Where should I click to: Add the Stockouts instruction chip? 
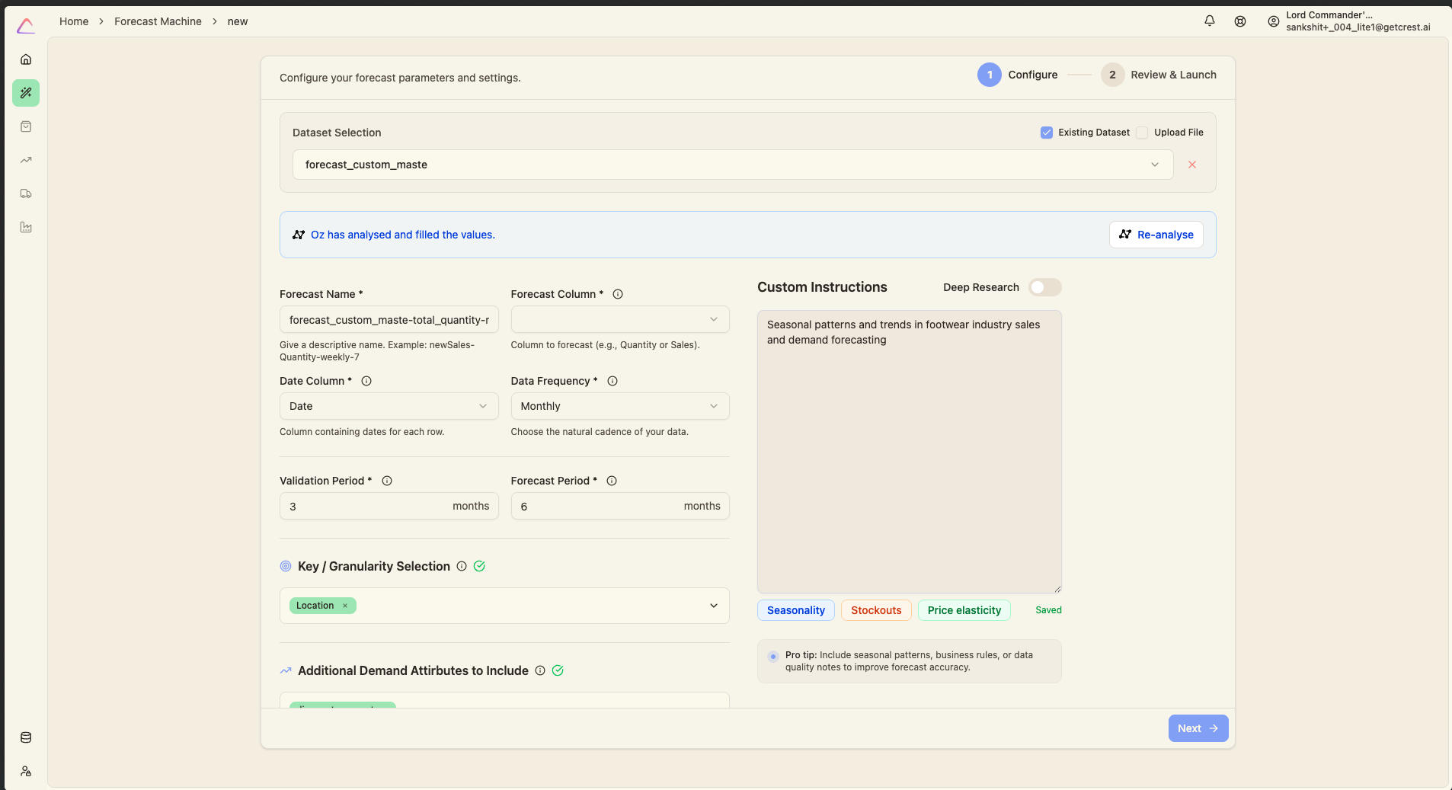[x=876, y=610]
